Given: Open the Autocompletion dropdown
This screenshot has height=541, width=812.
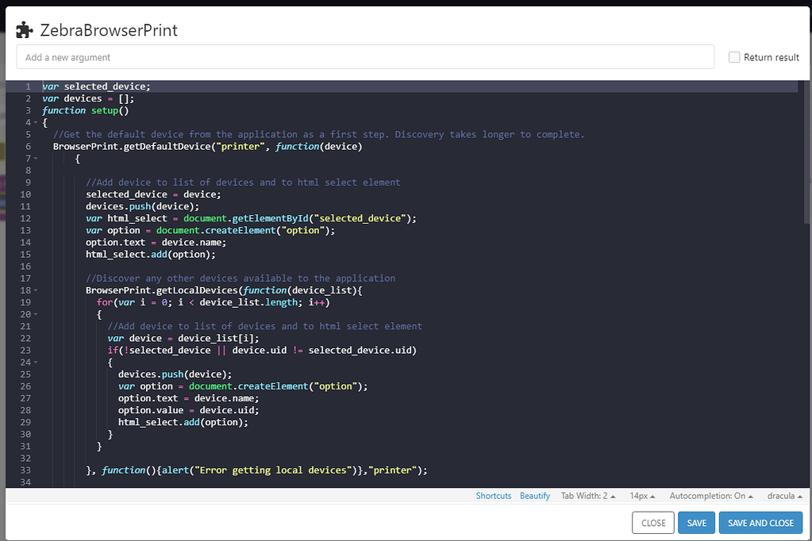Looking at the screenshot, I should point(710,495).
